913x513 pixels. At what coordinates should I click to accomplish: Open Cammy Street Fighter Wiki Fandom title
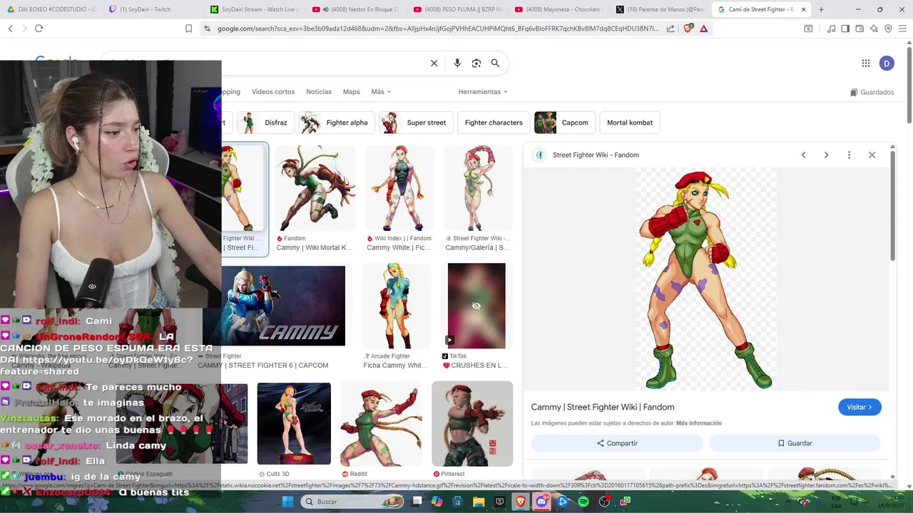coord(603,407)
